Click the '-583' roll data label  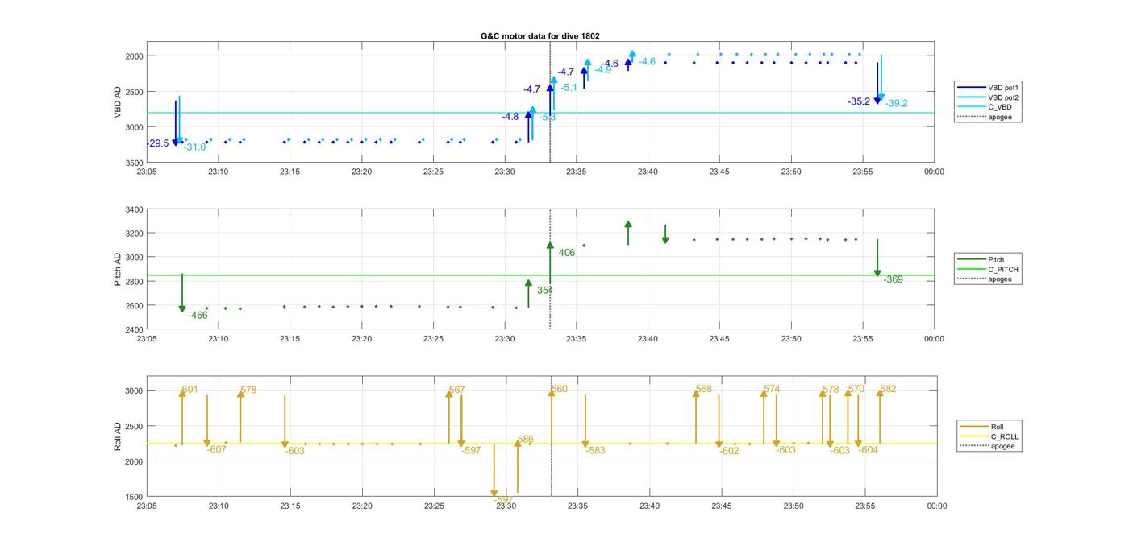click(x=596, y=451)
